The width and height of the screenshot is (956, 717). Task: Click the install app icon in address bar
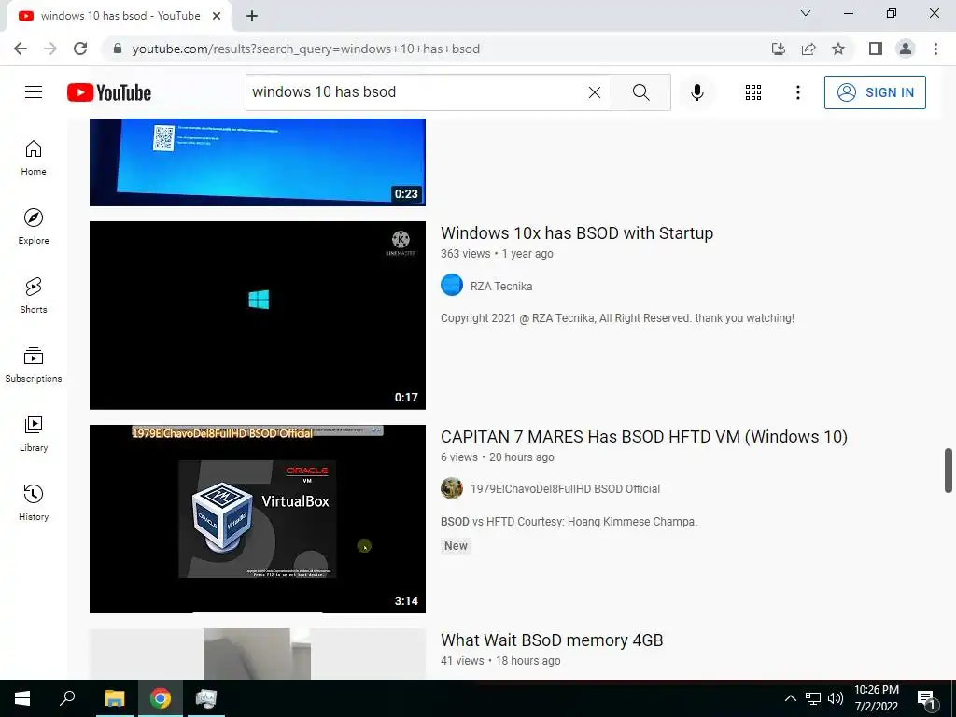[x=778, y=49]
